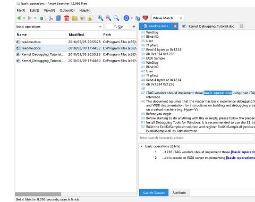Click line 39 EXDI Sample
Screen dimensions: 255x202
coord(155,58)
